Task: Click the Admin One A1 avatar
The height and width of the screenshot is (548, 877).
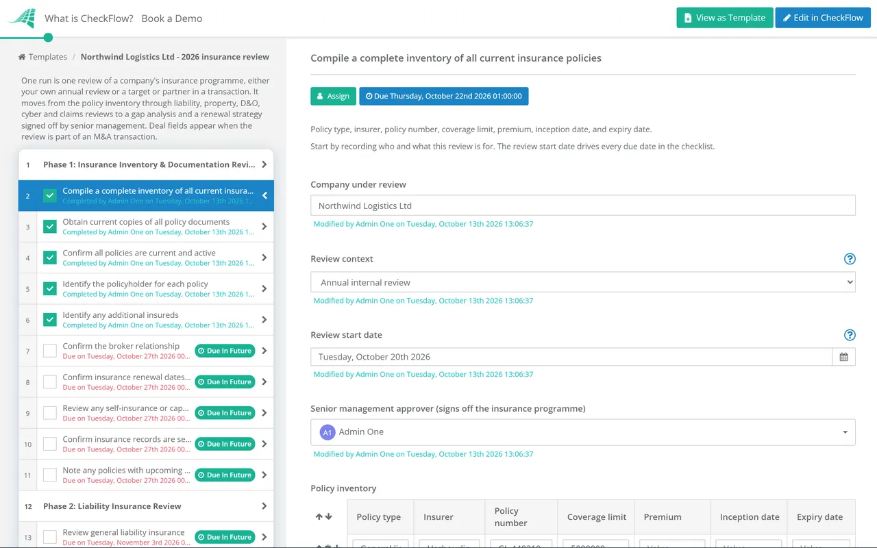Action: (328, 432)
